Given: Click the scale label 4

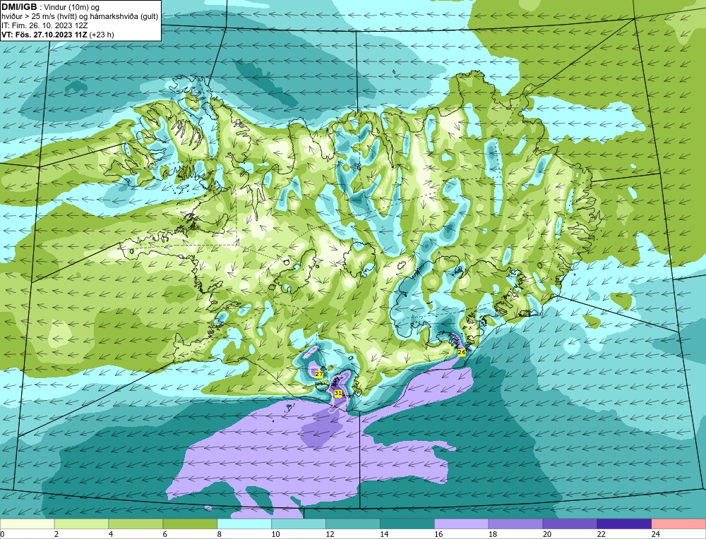Looking at the screenshot, I should click(111, 534).
